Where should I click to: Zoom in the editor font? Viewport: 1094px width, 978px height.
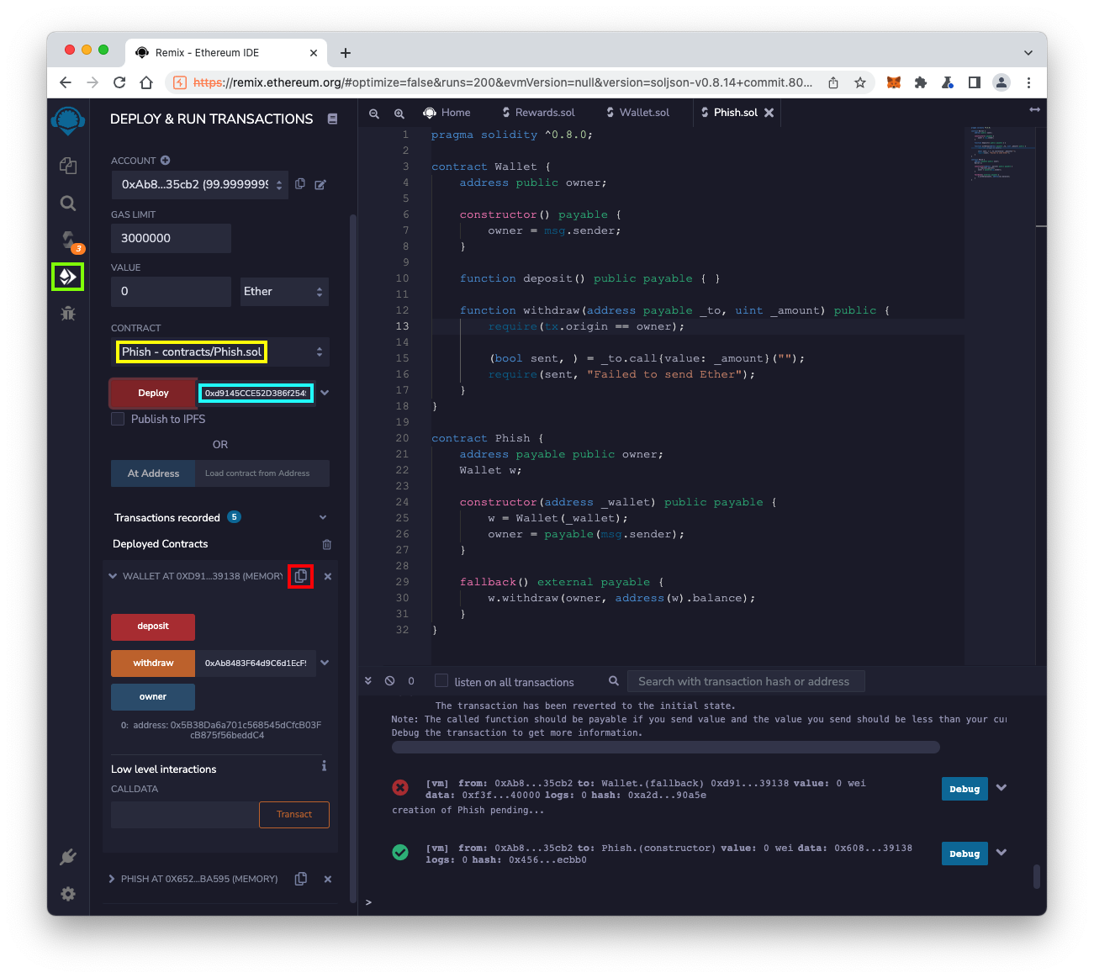[399, 113]
